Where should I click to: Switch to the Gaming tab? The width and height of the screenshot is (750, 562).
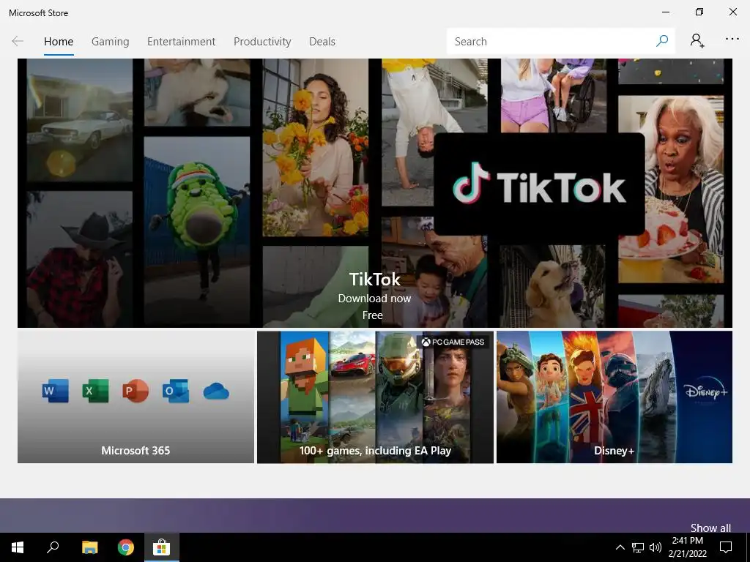tap(110, 42)
